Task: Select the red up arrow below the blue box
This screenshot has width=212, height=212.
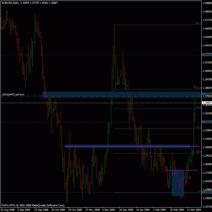Action: 181,197
